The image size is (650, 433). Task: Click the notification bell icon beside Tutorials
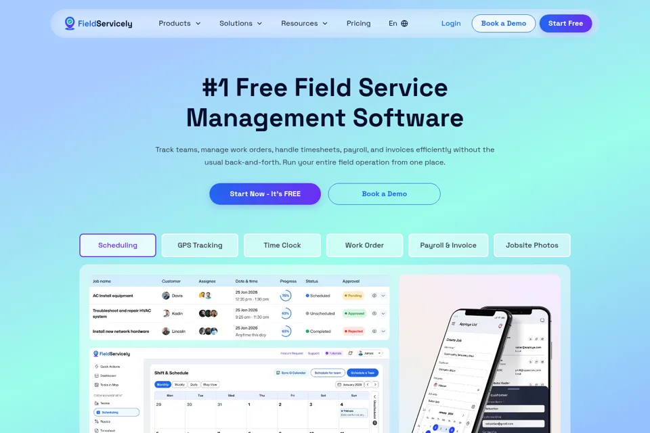(x=350, y=353)
